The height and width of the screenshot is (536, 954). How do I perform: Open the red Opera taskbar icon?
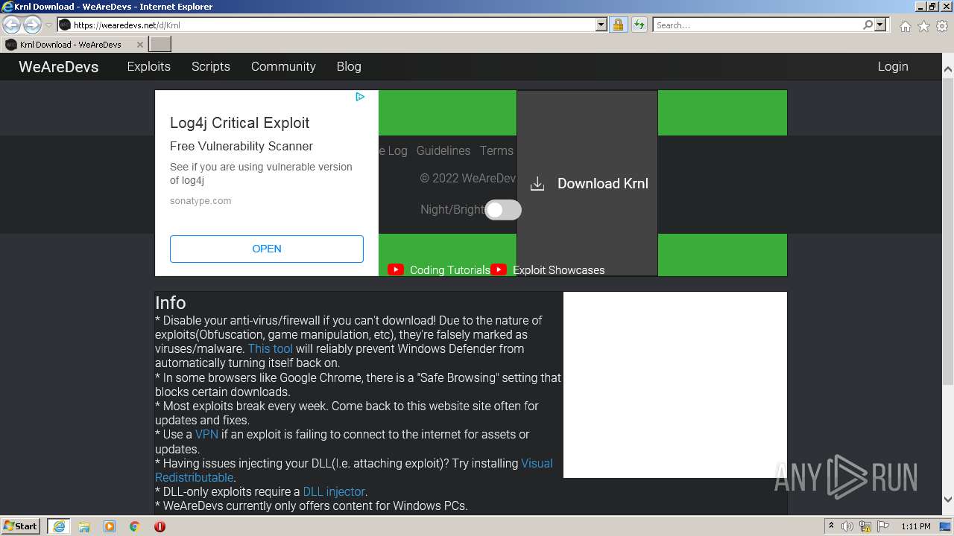point(159,526)
